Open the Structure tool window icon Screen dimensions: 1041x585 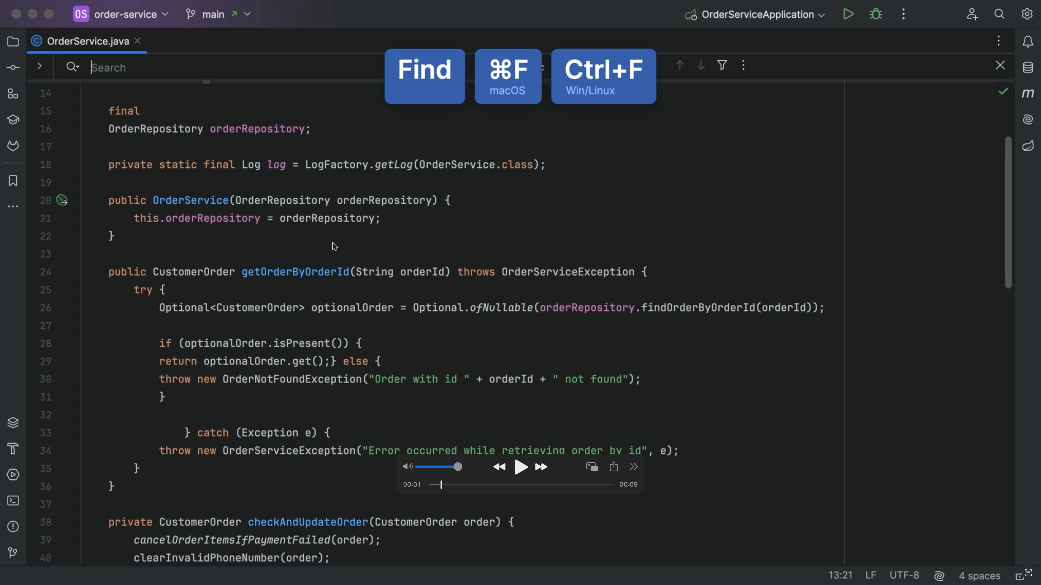click(x=13, y=94)
